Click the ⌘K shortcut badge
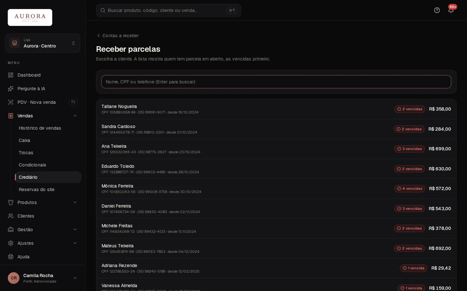 point(232,10)
